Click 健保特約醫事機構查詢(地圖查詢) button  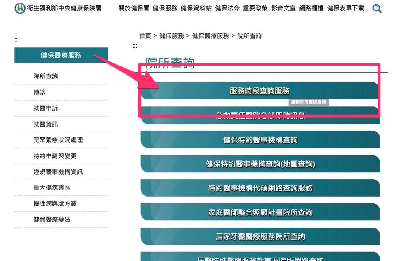pyautogui.click(x=260, y=164)
